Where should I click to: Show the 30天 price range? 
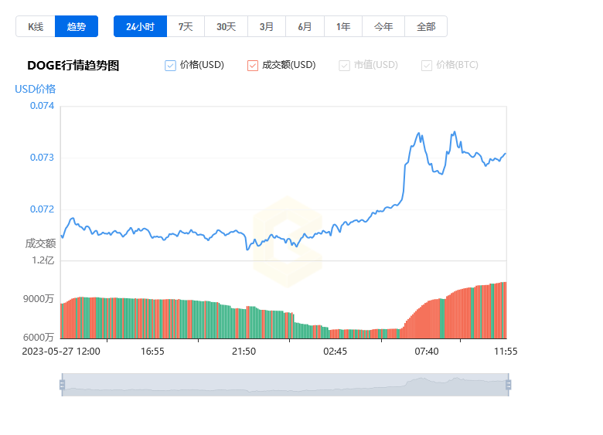(x=226, y=26)
